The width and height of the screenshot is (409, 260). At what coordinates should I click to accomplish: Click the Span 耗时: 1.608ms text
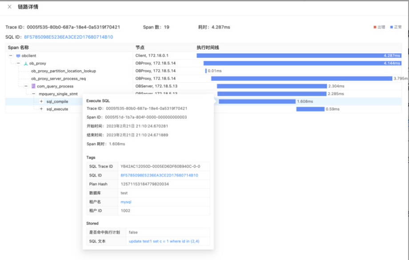tap(106, 144)
